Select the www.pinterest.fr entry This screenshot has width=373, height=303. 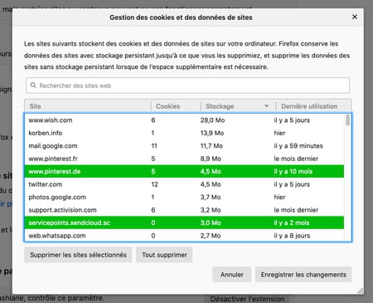click(x=184, y=159)
